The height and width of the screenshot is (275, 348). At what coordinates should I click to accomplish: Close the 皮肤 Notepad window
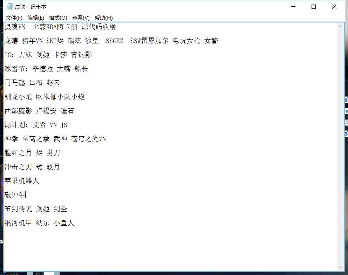pos(334,7)
